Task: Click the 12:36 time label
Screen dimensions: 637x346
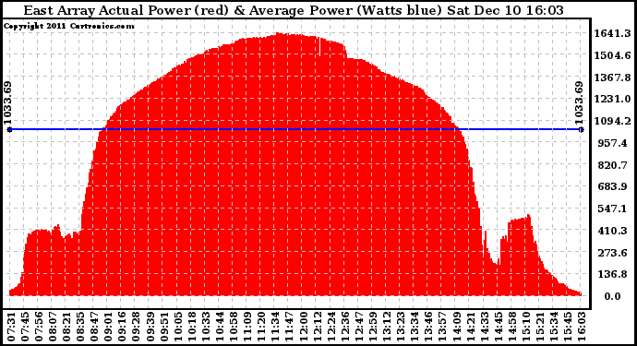Action: [x=345, y=327]
